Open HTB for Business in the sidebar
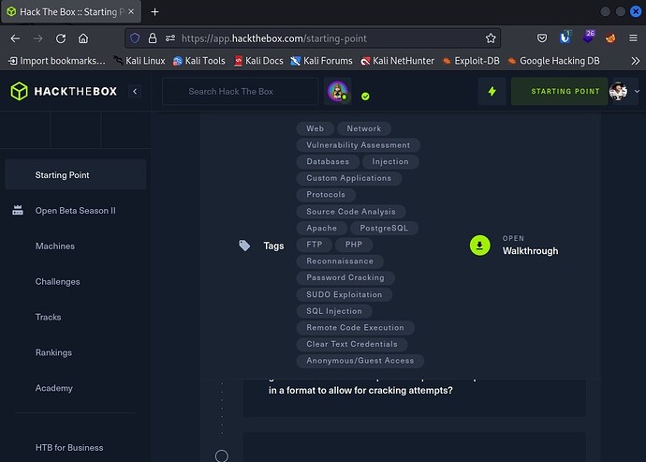This screenshot has height=462, width=646. coord(69,448)
